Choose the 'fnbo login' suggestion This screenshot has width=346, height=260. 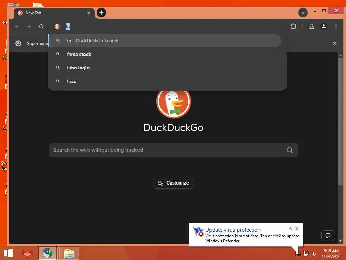point(165,68)
